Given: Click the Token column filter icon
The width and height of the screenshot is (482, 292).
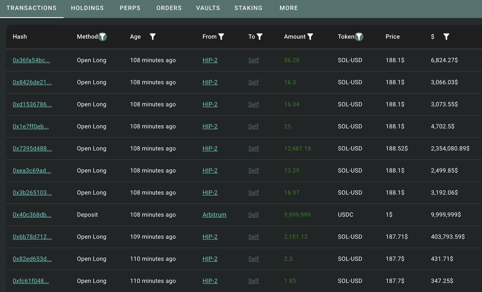Looking at the screenshot, I should [x=359, y=37].
